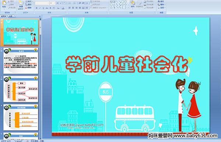Open the font size dropdown
This screenshot has width=221, height=142.
tap(55, 3)
